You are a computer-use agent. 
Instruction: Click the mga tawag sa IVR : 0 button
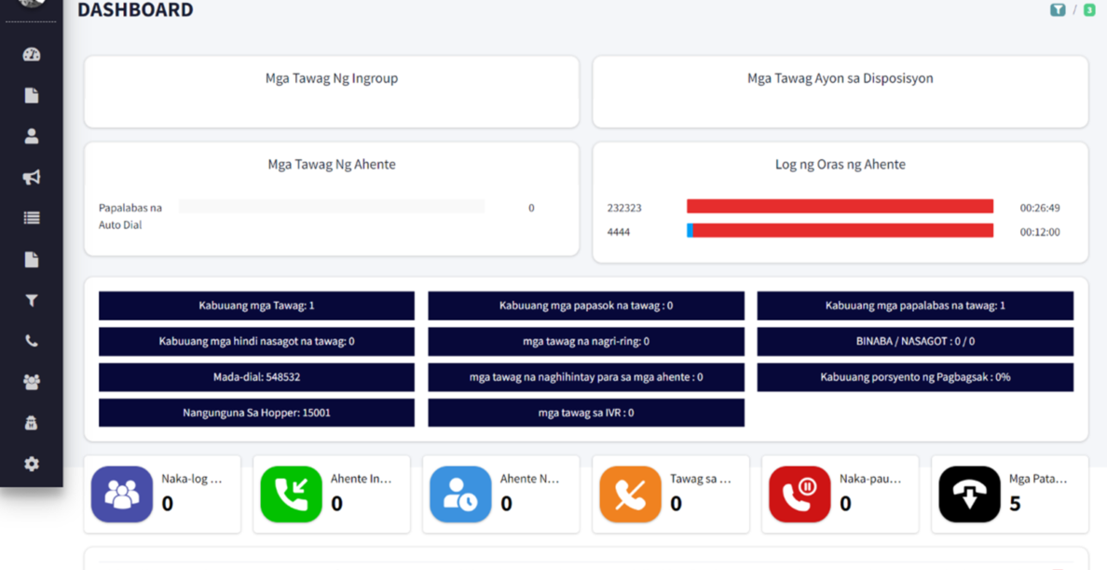point(585,413)
